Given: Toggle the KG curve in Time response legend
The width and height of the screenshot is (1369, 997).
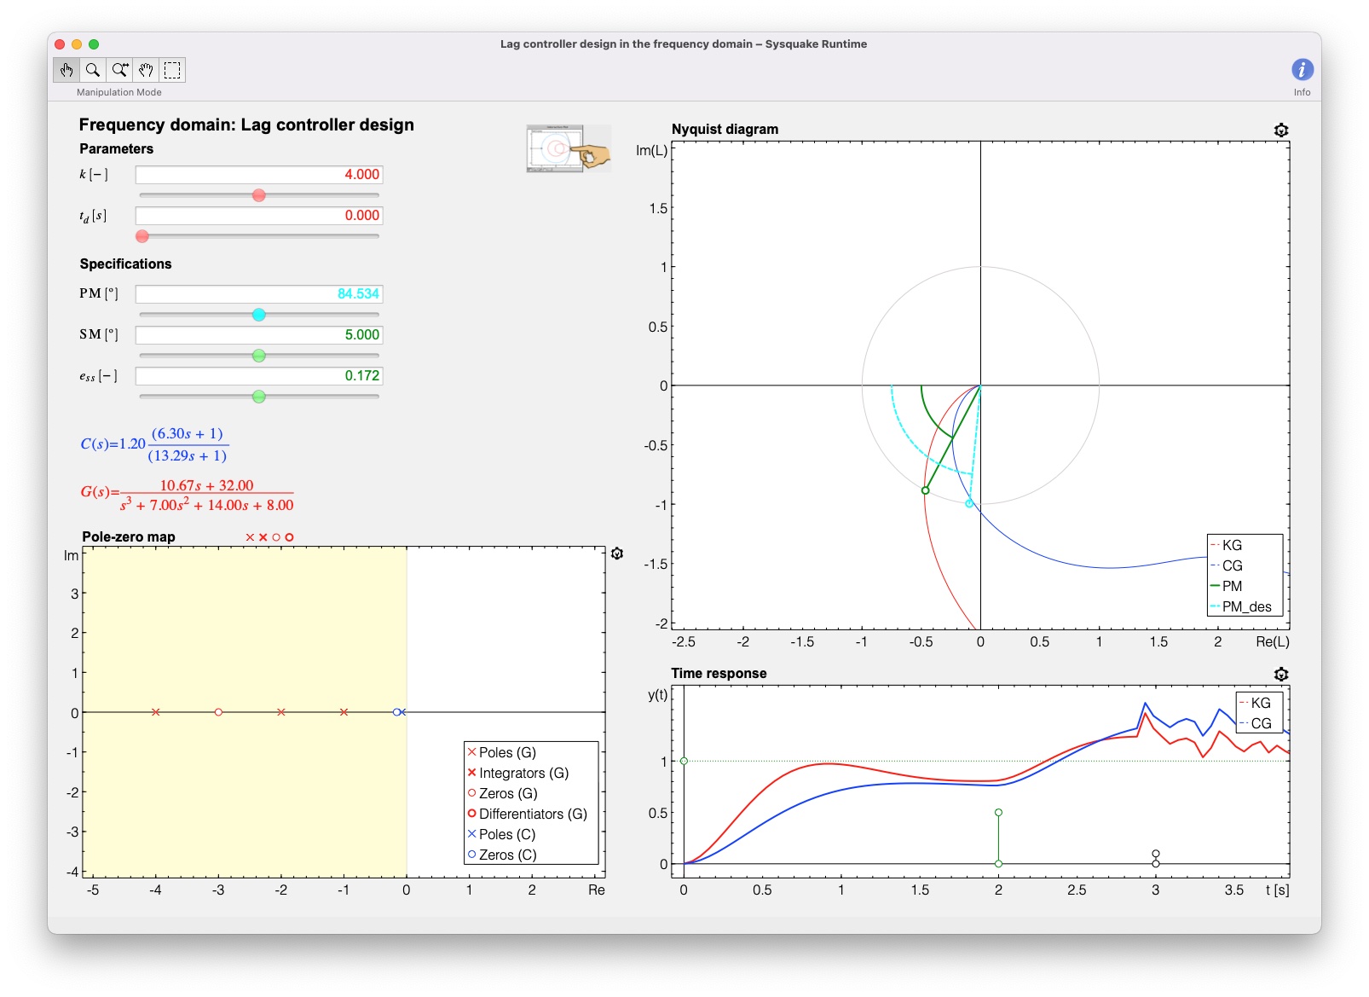Looking at the screenshot, I should pyautogui.click(x=1260, y=703).
